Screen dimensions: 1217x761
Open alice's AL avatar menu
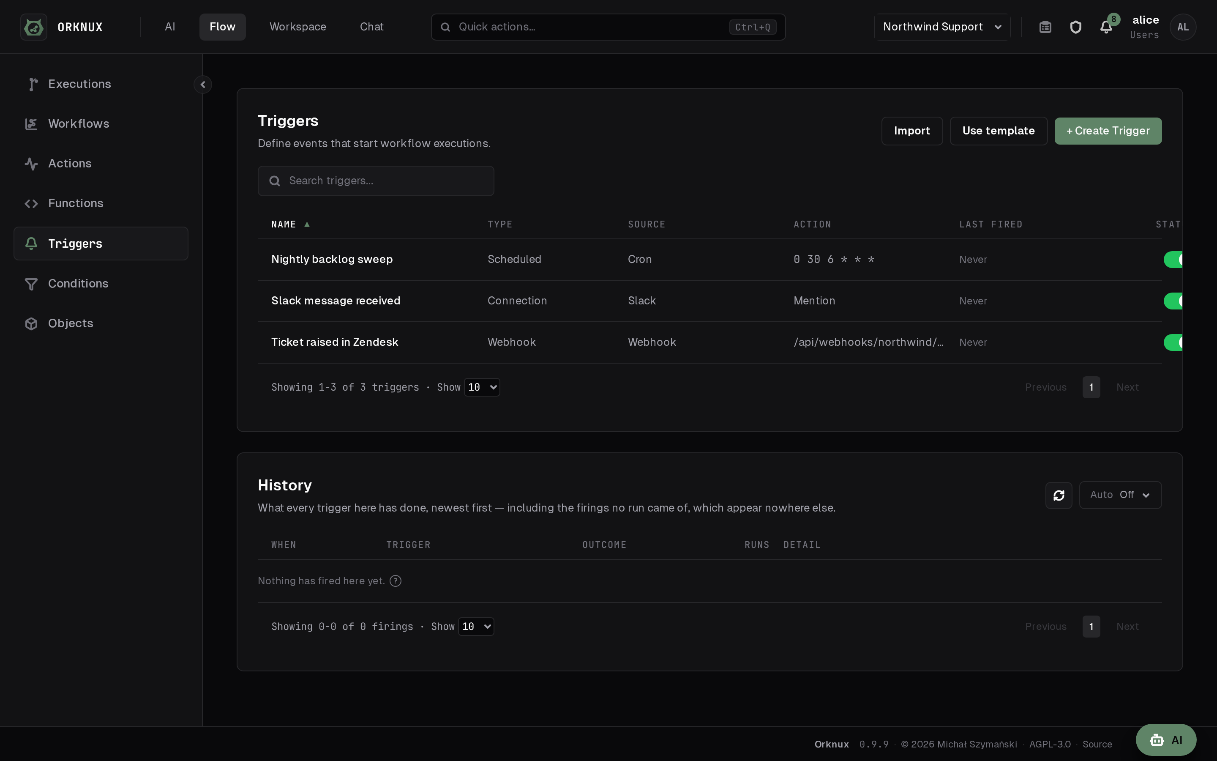tap(1183, 27)
